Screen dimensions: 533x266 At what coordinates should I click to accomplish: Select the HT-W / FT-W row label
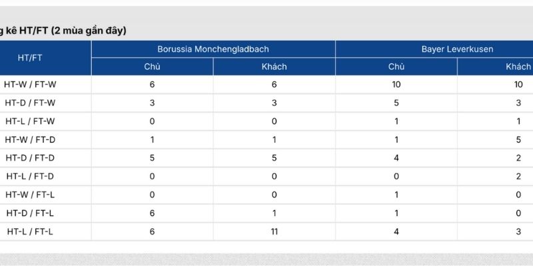pos(31,84)
